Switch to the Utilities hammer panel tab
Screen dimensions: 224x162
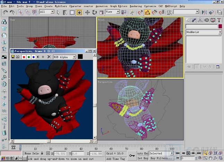tap(219, 20)
